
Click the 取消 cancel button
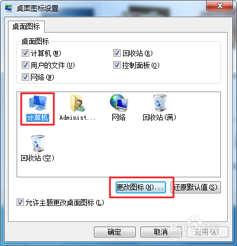[161, 232]
